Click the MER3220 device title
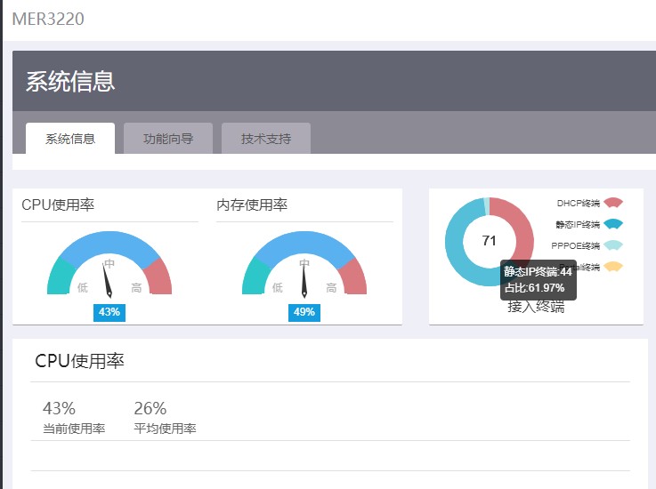 tap(48, 19)
